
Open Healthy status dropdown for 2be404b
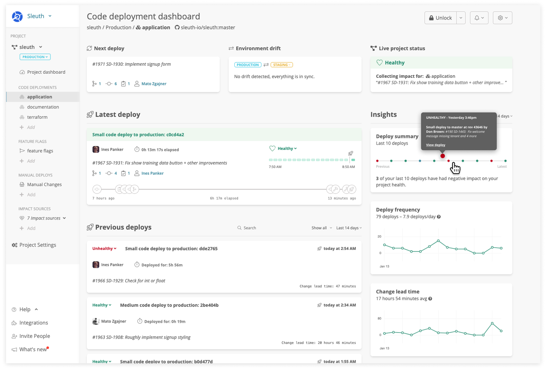pos(102,305)
